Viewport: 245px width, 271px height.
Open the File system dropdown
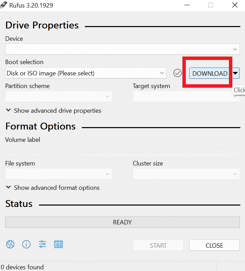[x=59, y=174]
